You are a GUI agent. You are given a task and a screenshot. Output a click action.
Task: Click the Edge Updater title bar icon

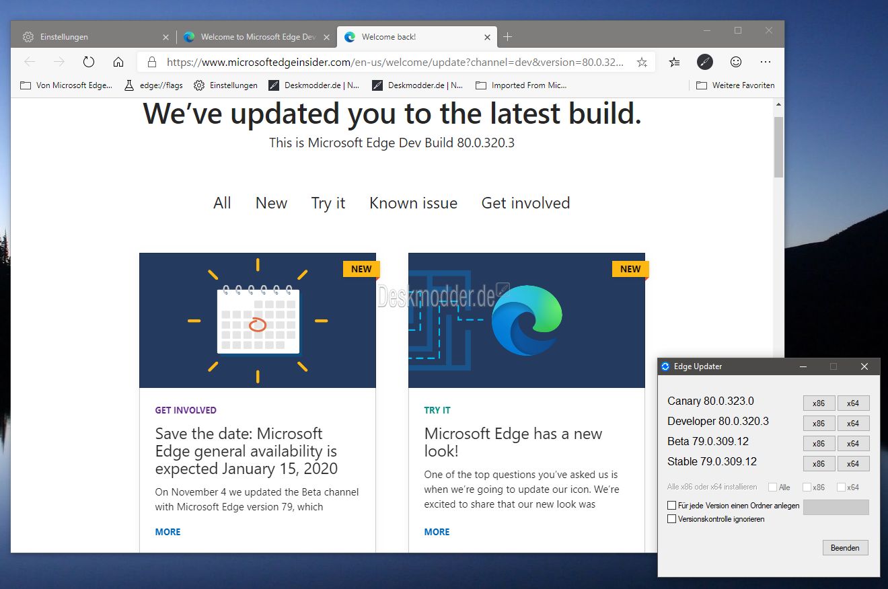point(666,366)
